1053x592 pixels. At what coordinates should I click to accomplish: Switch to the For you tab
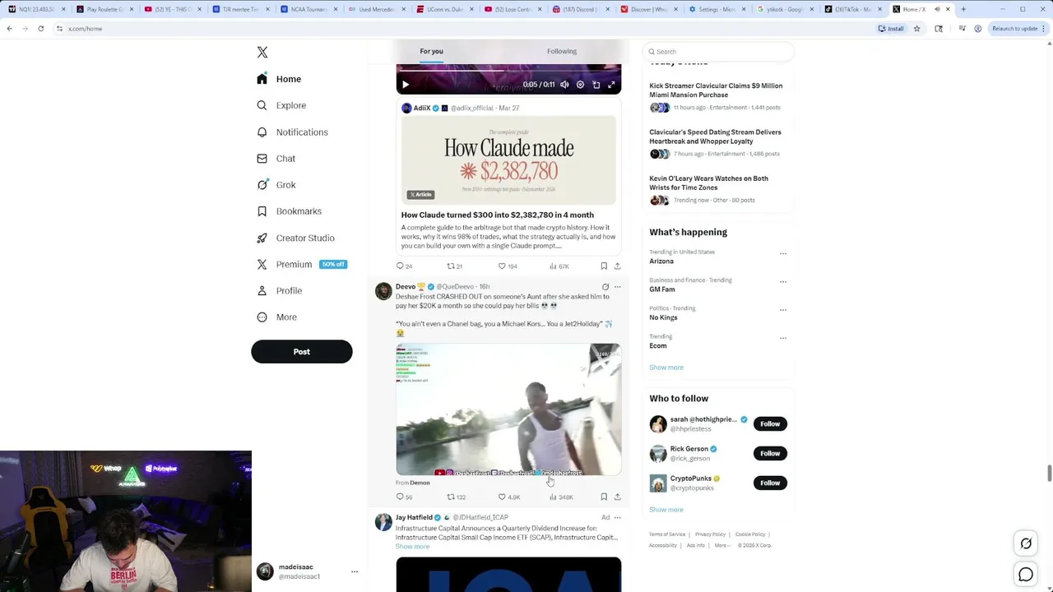(x=431, y=51)
